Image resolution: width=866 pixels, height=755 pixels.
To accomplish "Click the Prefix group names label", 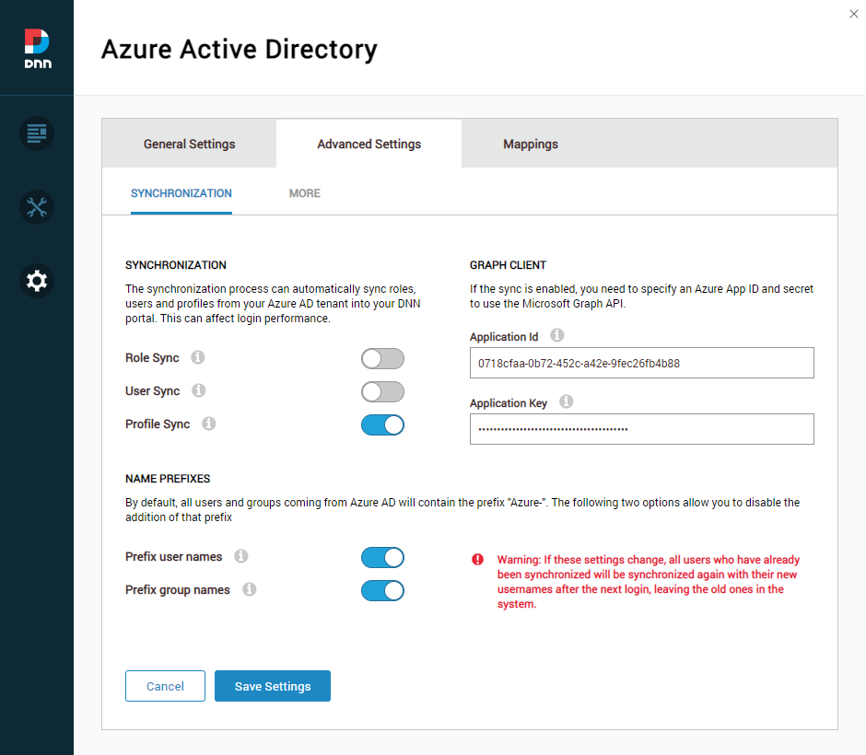I will 177,589.
